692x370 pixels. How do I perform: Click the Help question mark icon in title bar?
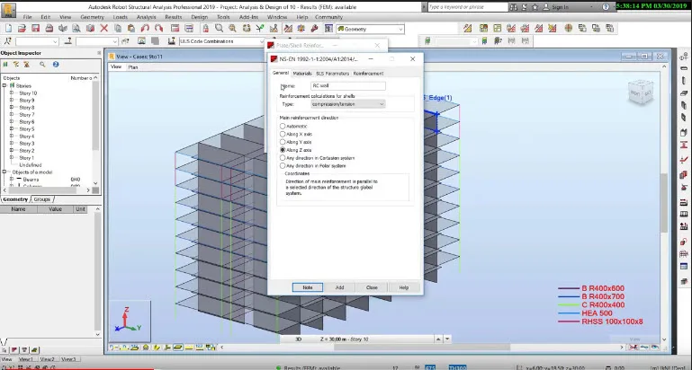(x=606, y=7)
